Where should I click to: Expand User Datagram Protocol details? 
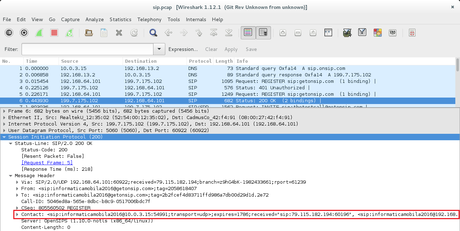(x=4, y=130)
